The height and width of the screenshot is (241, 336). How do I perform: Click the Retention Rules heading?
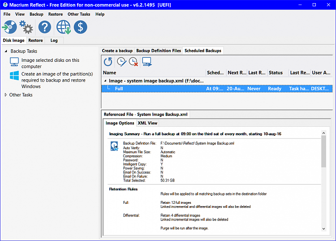coord(123,189)
